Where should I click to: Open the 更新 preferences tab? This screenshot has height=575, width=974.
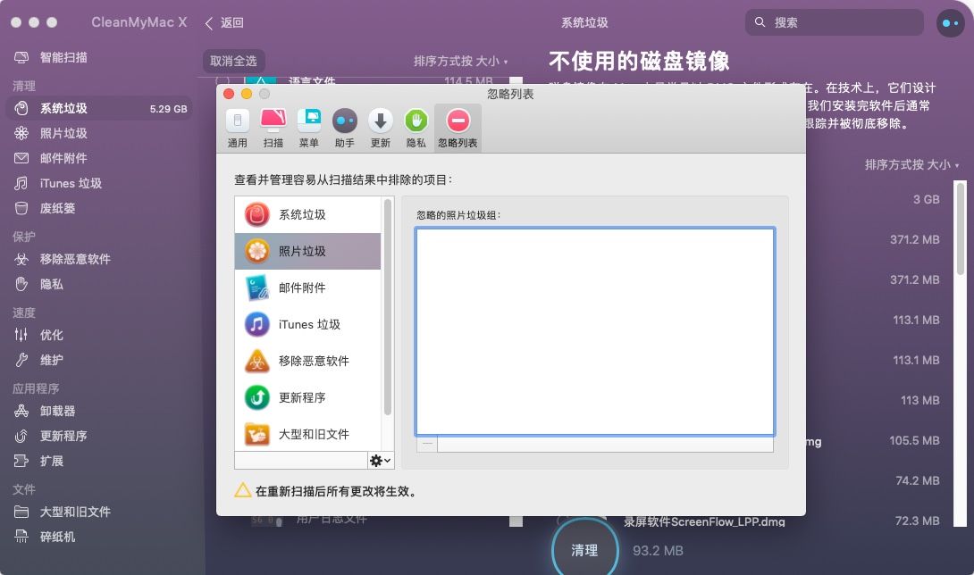tap(380, 129)
